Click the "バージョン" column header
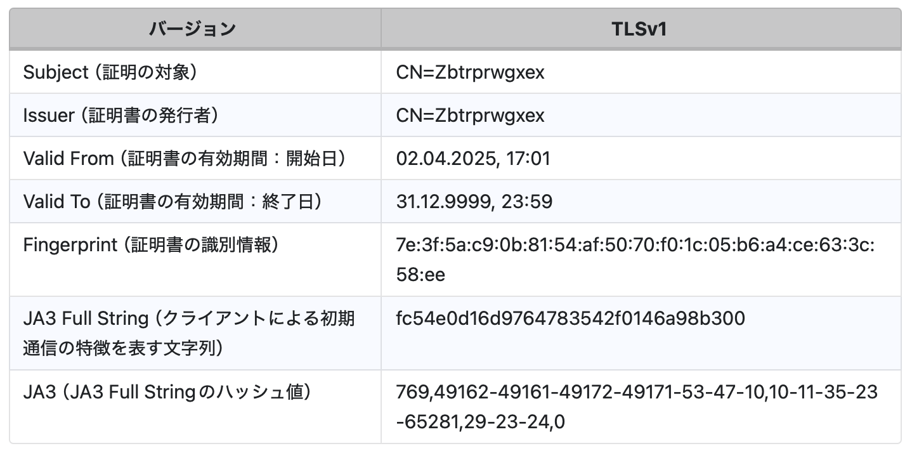Image resolution: width=912 pixels, height=453 pixels. click(x=192, y=29)
